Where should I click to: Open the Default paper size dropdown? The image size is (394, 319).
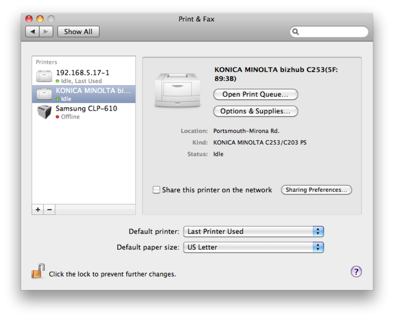pos(254,247)
